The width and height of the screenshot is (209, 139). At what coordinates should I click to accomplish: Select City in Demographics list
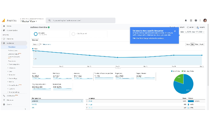tap(33, 108)
